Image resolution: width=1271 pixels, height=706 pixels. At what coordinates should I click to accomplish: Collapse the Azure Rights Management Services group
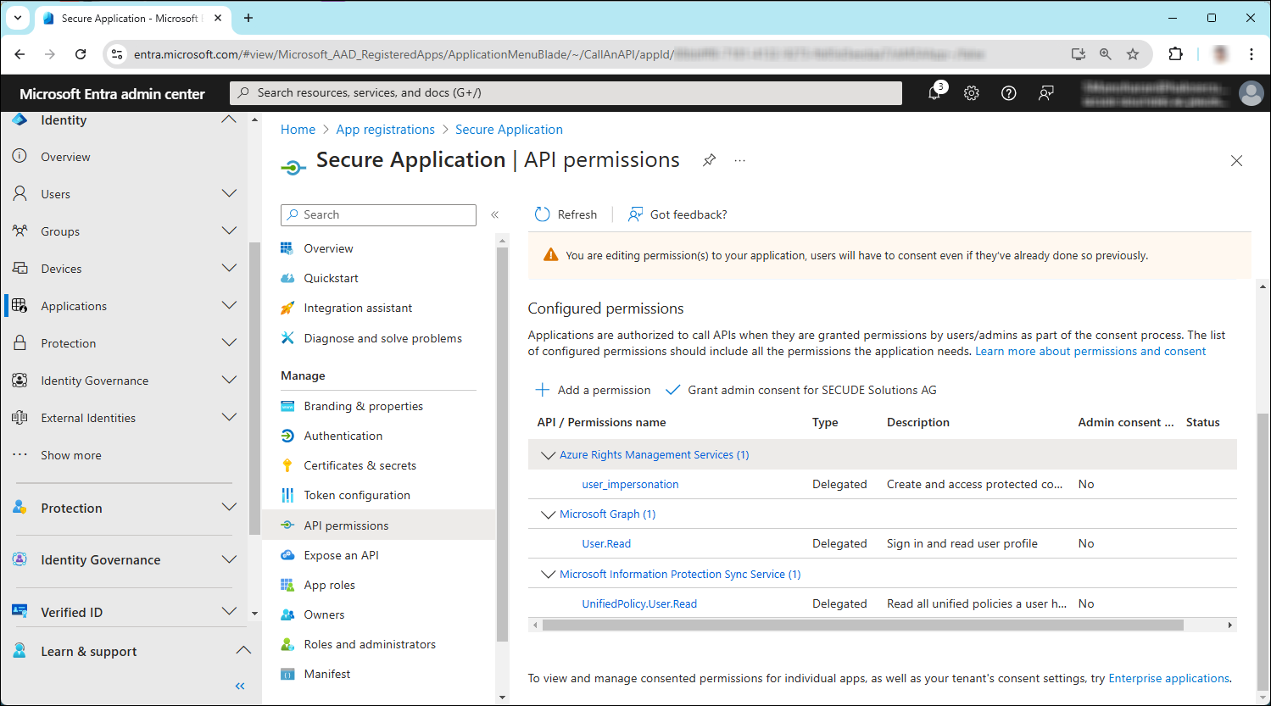[548, 454]
